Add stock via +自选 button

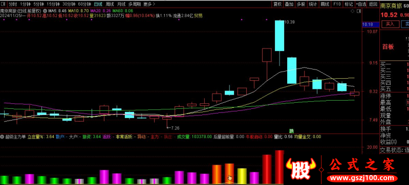pyautogui.click(x=360, y=4)
